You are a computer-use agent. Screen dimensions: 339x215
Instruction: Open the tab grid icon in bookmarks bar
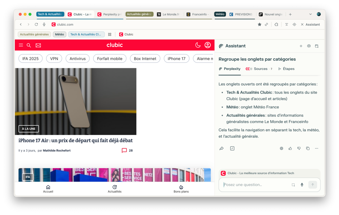(110, 35)
